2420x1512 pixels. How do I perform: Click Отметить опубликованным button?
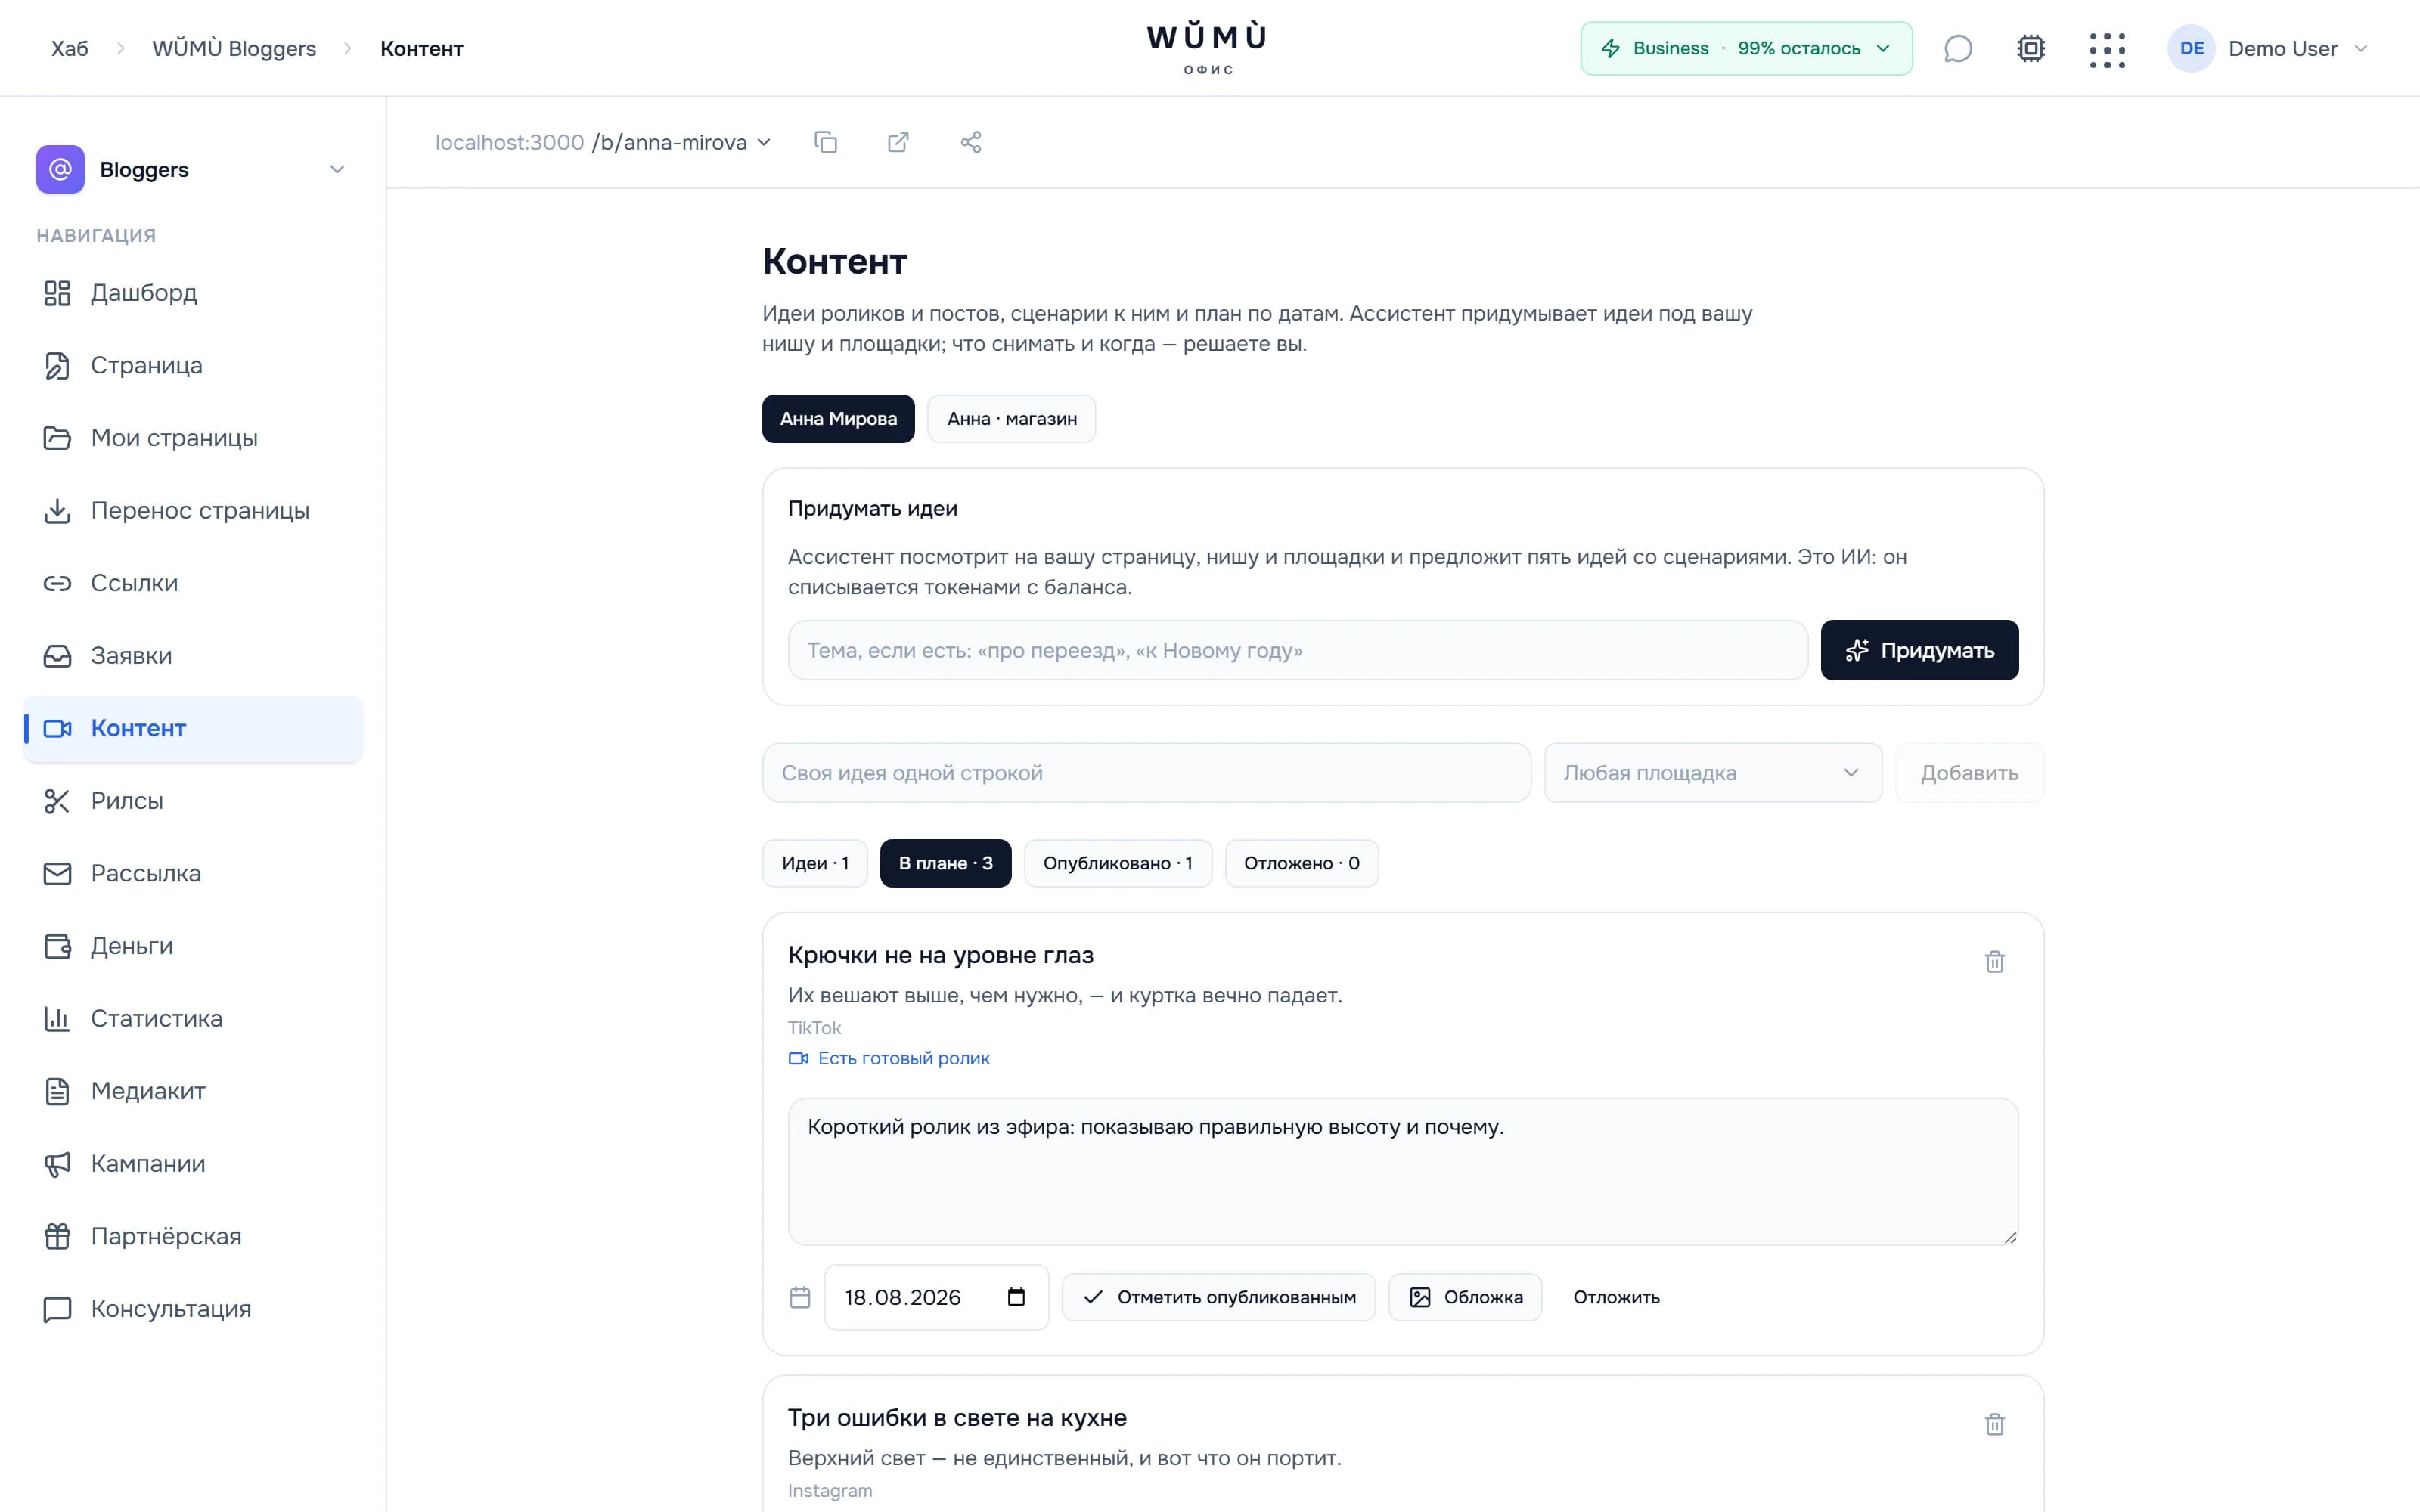(x=1218, y=1297)
